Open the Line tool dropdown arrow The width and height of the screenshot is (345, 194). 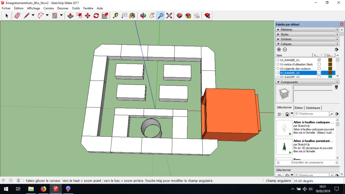(33, 15)
